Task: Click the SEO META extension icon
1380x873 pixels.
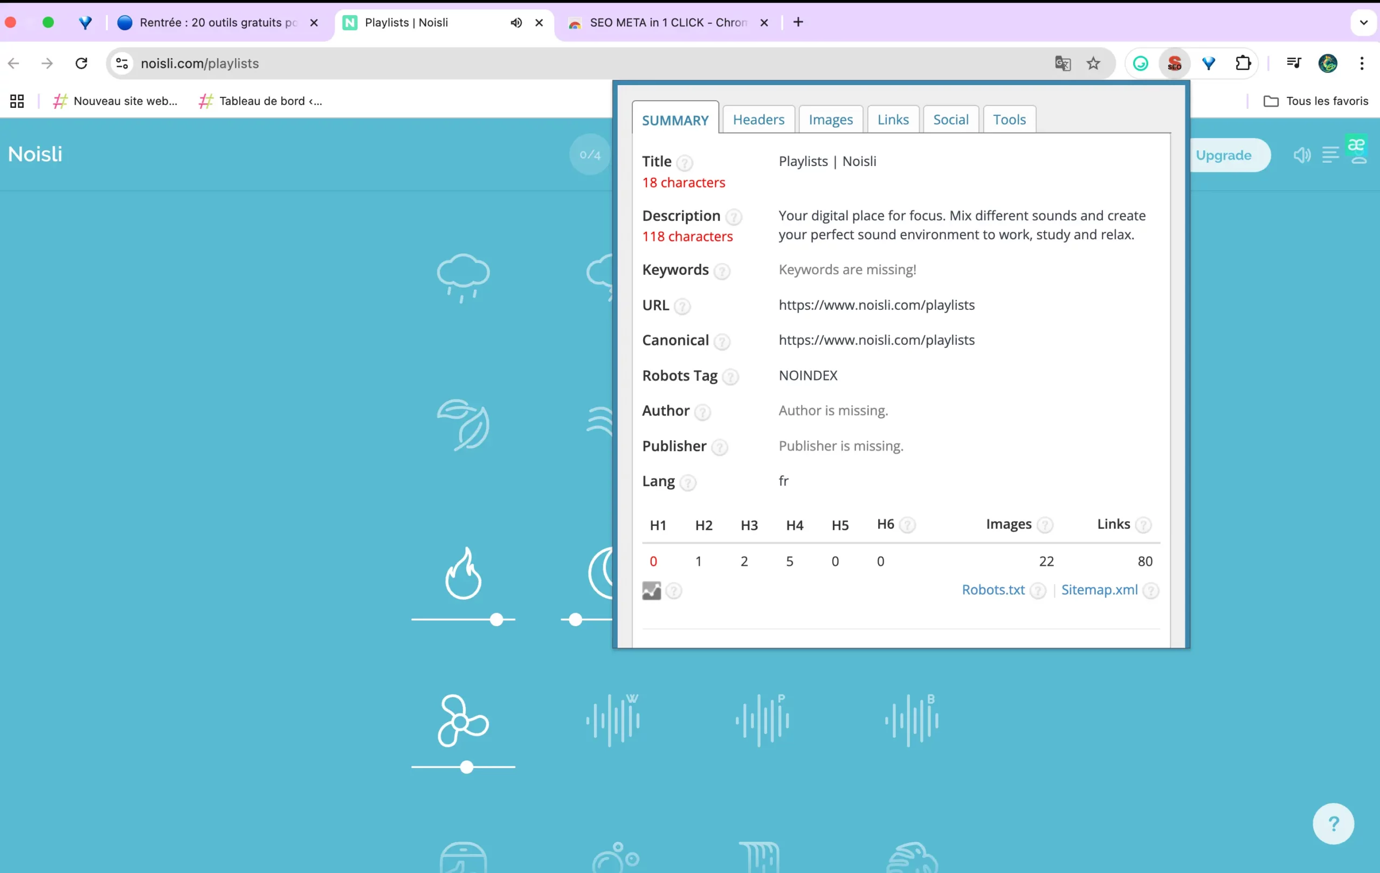Action: (1174, 64)
